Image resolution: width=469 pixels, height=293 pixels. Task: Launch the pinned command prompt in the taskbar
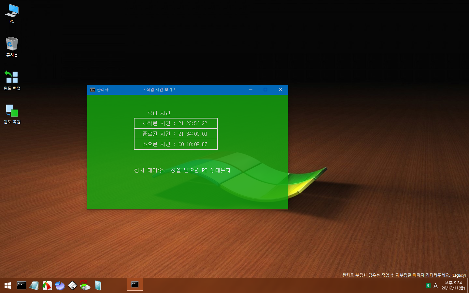[21, 286]
